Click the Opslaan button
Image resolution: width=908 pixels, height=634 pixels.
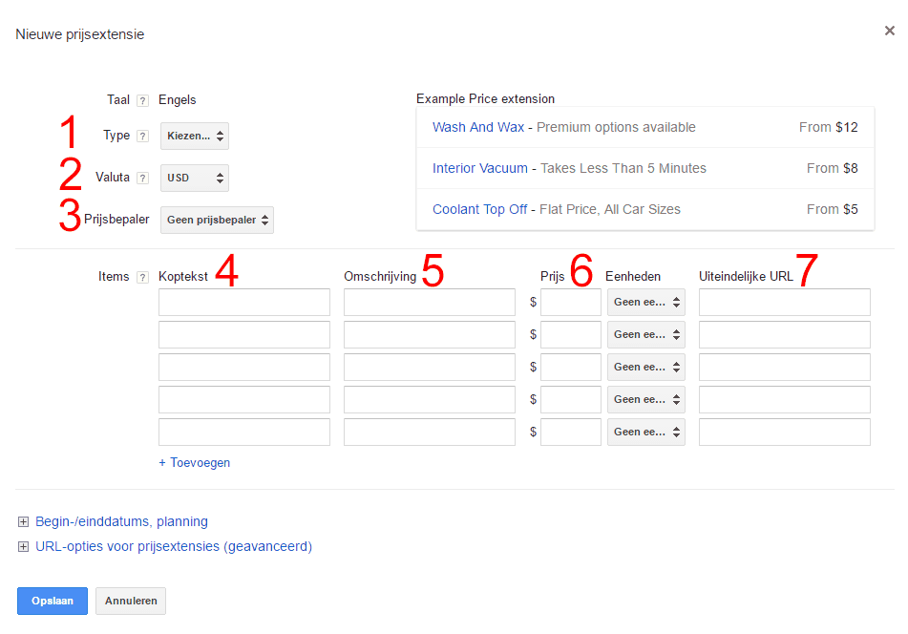click(x=53, y=601)
